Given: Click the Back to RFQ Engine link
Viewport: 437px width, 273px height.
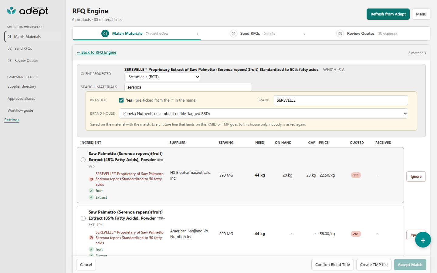Looking at the screenshot, I should click(97, 52).
